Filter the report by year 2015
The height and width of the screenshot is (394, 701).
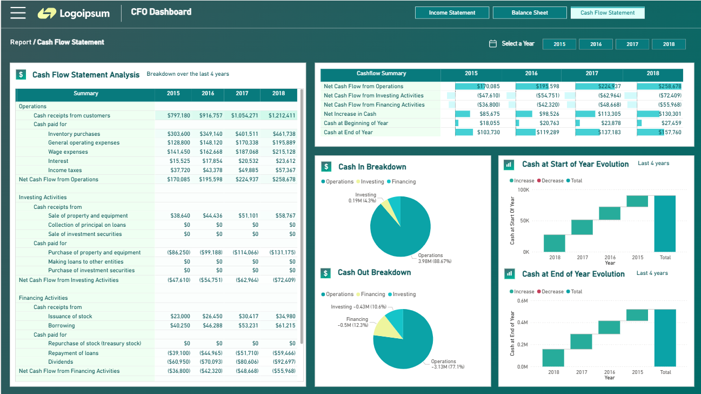(x=559, y=44)
